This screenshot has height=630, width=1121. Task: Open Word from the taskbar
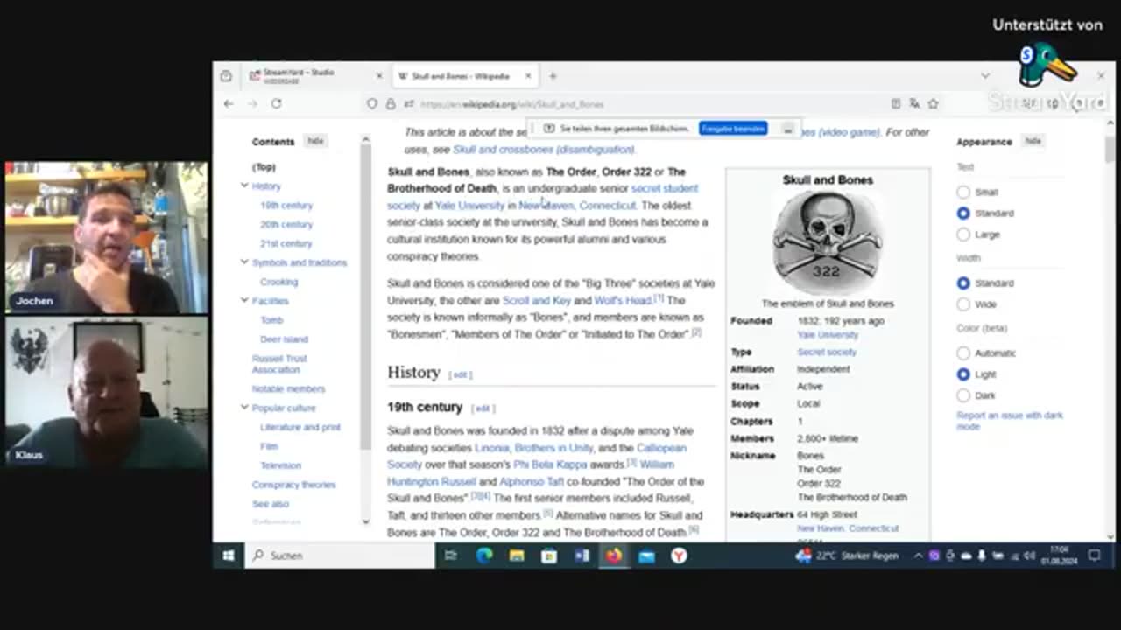582,556
